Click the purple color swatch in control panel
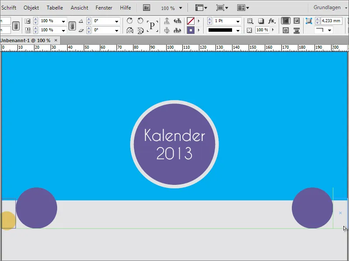This screenshot has width=349, height=261. pos(191,30)
